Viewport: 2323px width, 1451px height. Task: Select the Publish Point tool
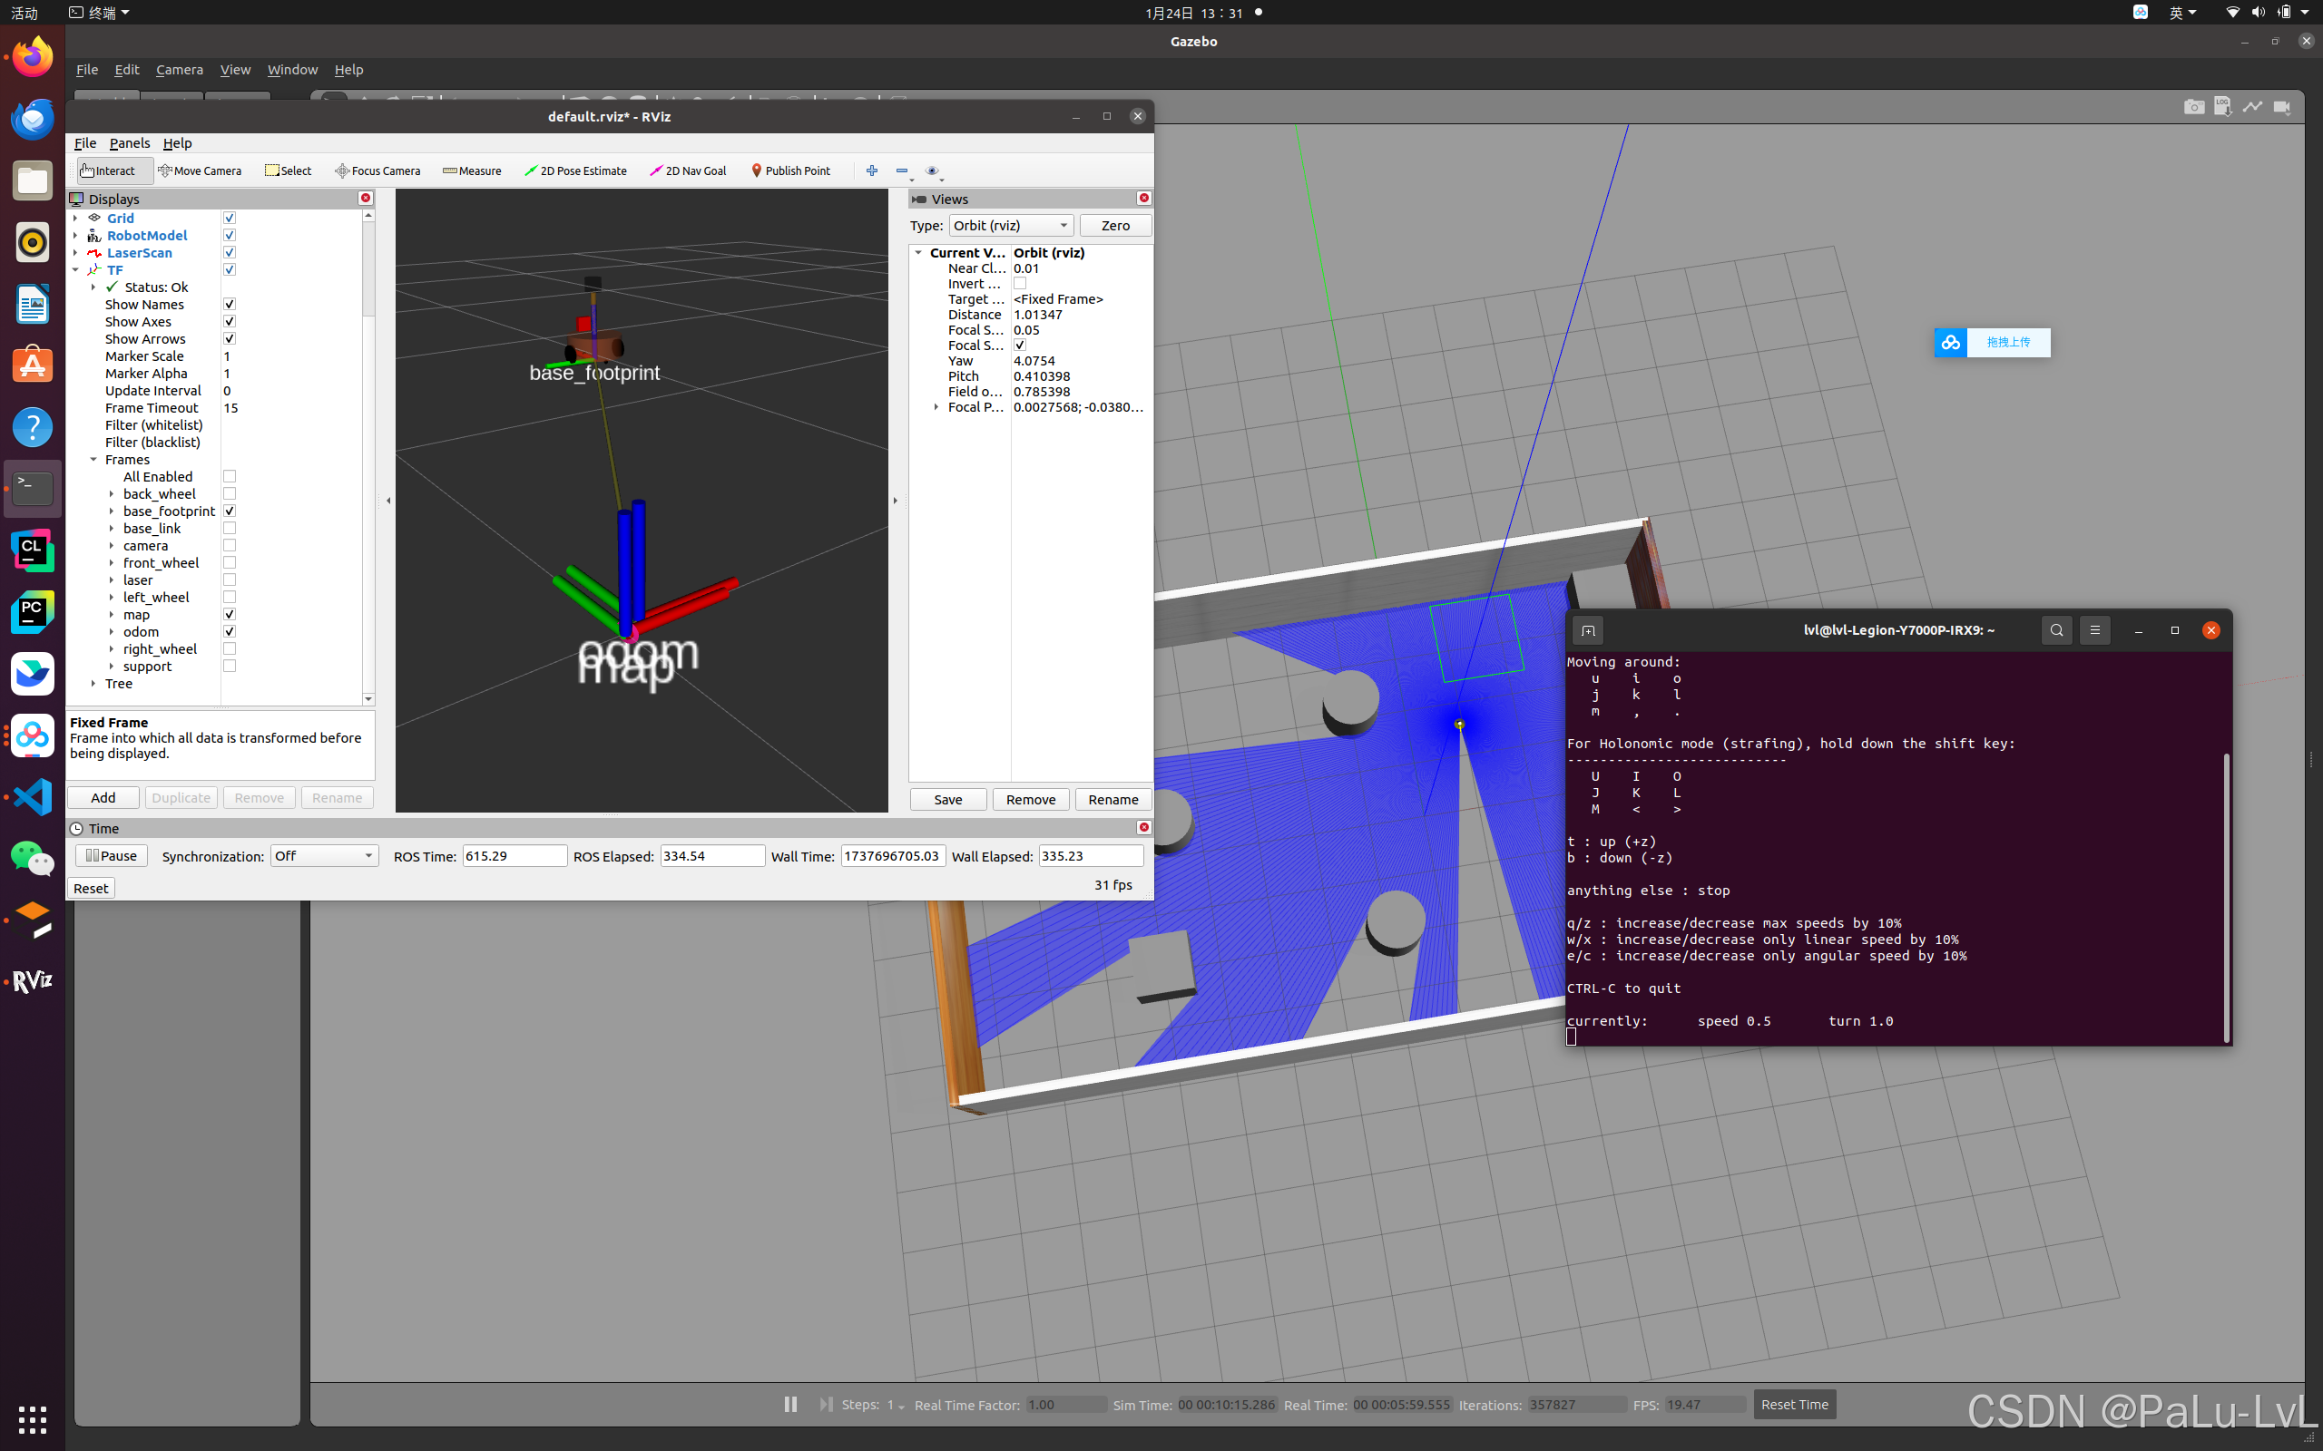790,170
